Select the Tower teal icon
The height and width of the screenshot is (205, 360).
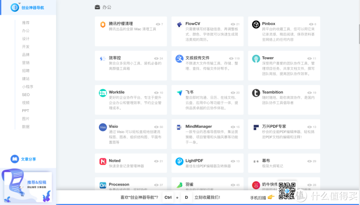(x=256, y=59)
